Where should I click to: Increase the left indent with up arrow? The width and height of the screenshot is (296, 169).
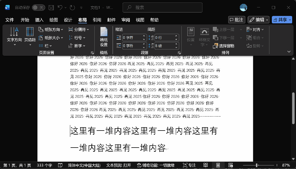[144, 36]
